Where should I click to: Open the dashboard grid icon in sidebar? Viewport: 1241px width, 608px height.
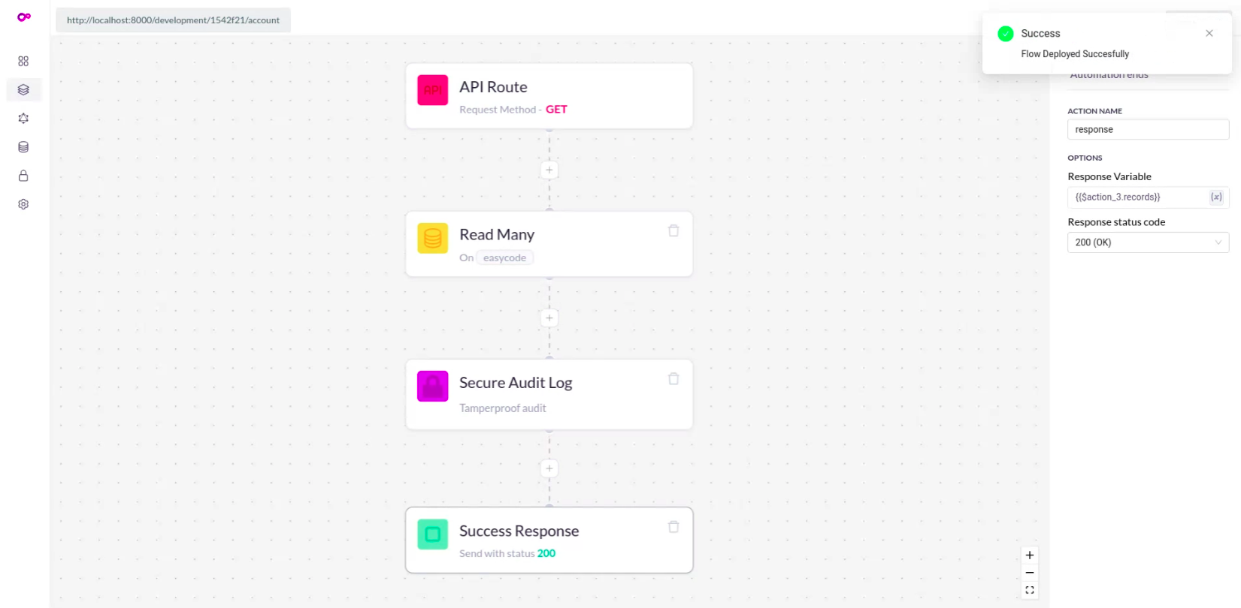coord(23,61)
